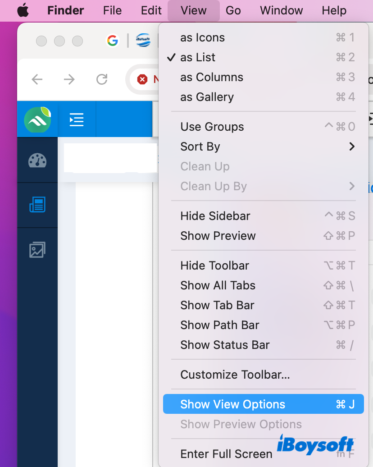Open the Go menu
This screenshot has height=467, width=373.
233,10
